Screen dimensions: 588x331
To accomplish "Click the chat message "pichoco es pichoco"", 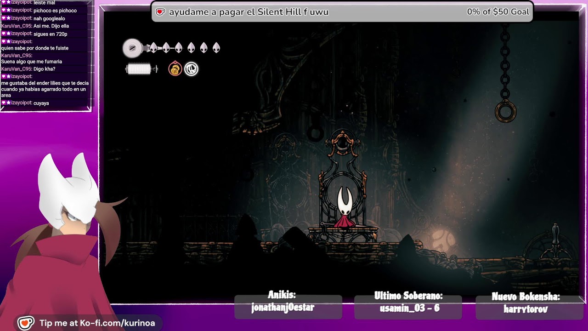I will pyautogui.click(x=55, y=11).
